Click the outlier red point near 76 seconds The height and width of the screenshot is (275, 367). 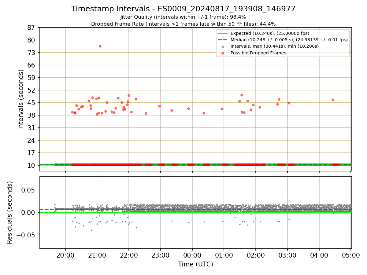tap(100, 46)
